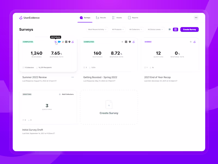Click the location pin icon on Getting Boosted card
Image resolution: width=218 pixels, height=164 pixels.
130,42
